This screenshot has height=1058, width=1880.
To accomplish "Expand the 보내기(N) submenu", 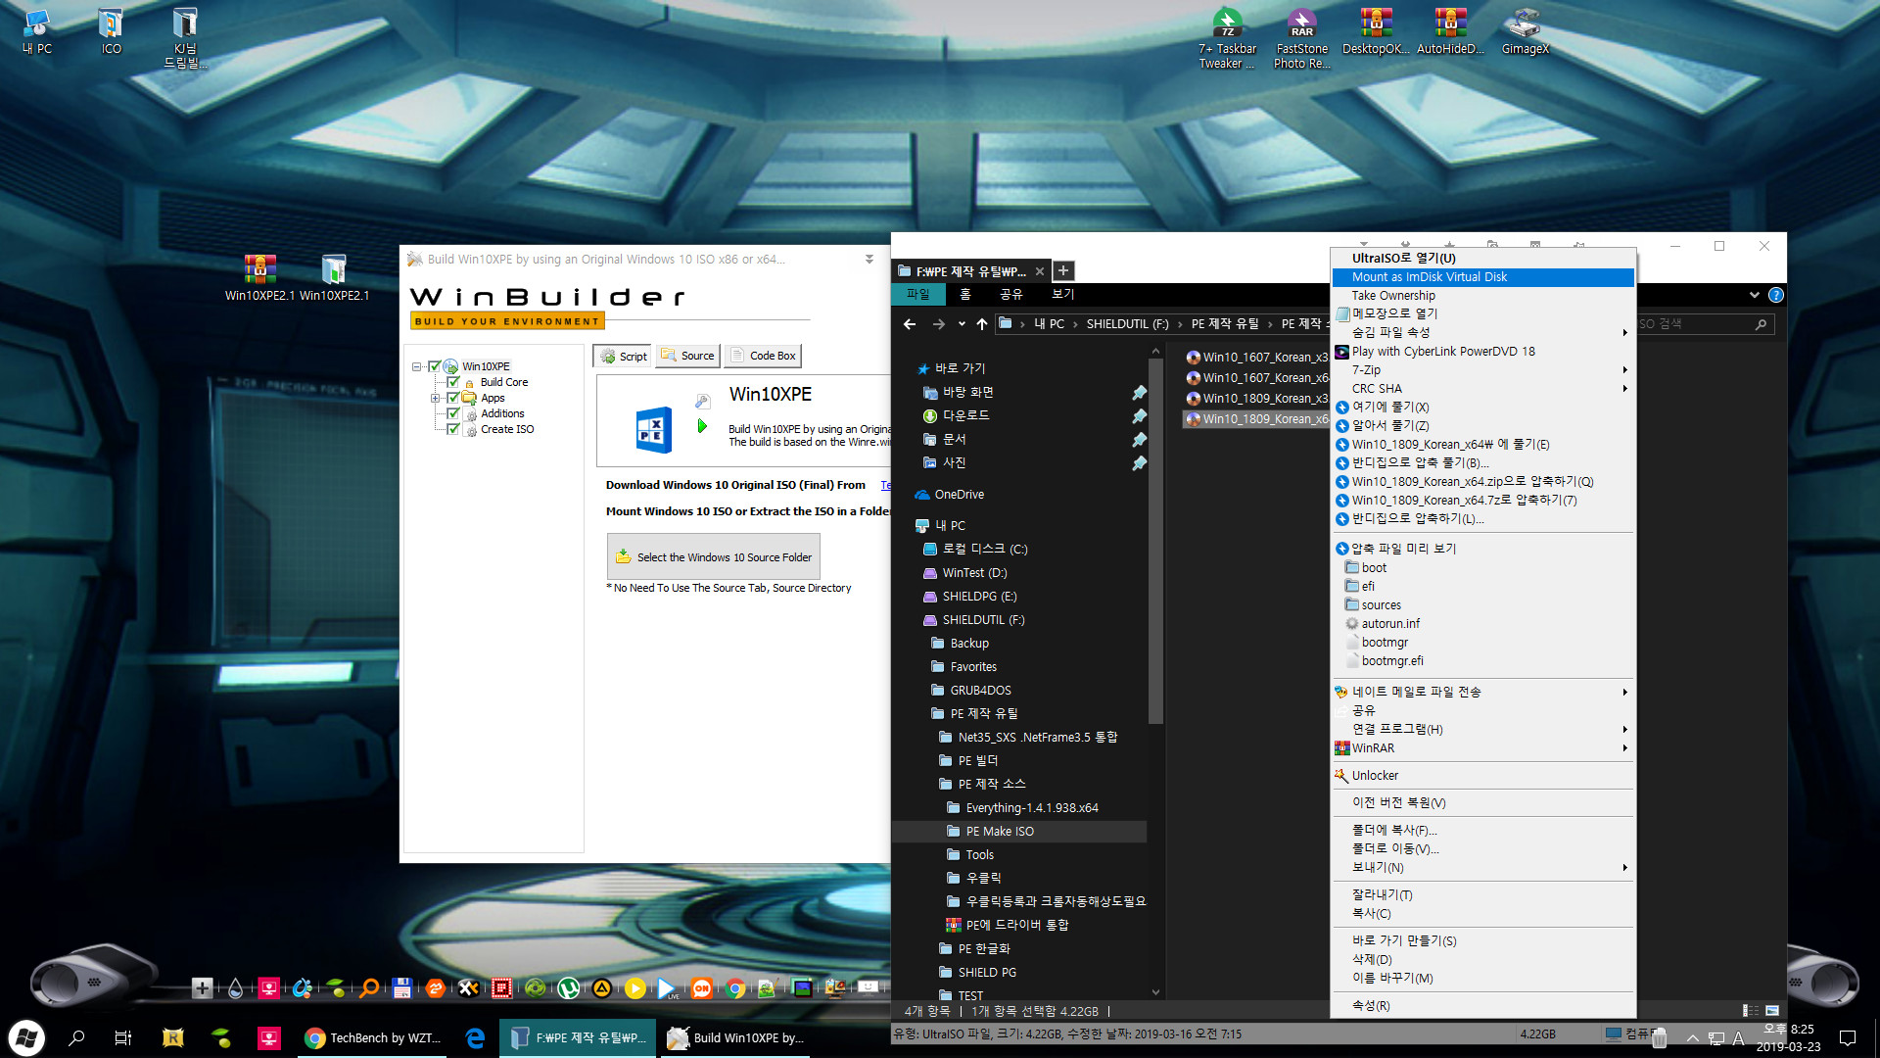I will tap(1483, 868).
